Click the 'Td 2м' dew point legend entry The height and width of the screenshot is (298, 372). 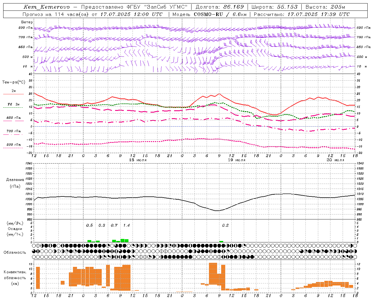pos(13,104)
